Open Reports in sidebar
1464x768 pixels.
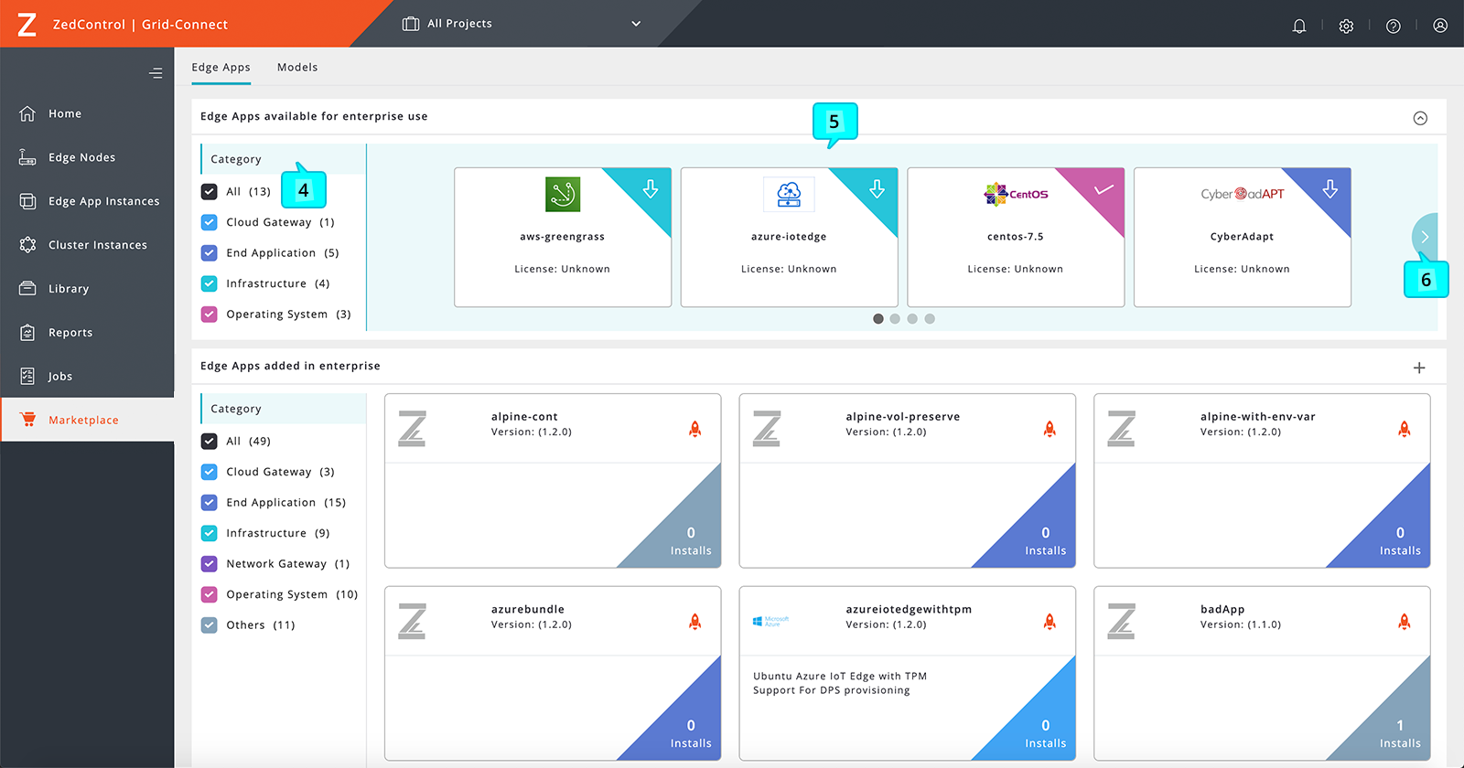[x=87, y=333]
